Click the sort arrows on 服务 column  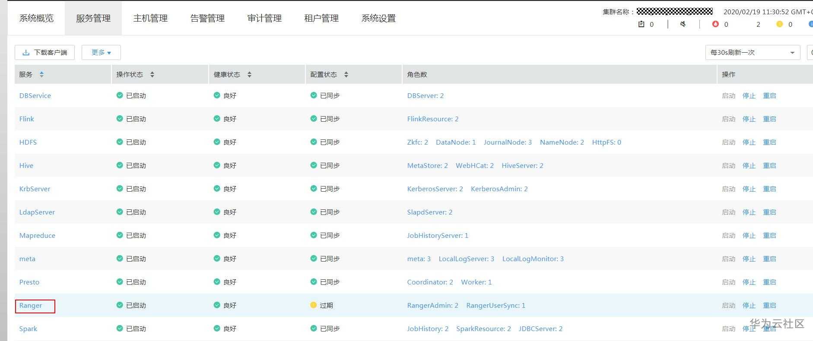[41, 74]
